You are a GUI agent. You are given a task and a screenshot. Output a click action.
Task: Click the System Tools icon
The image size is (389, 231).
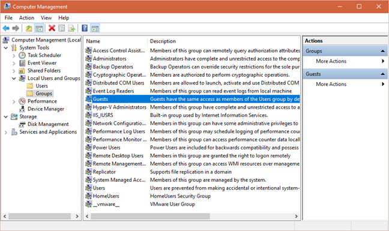point(14,47)
